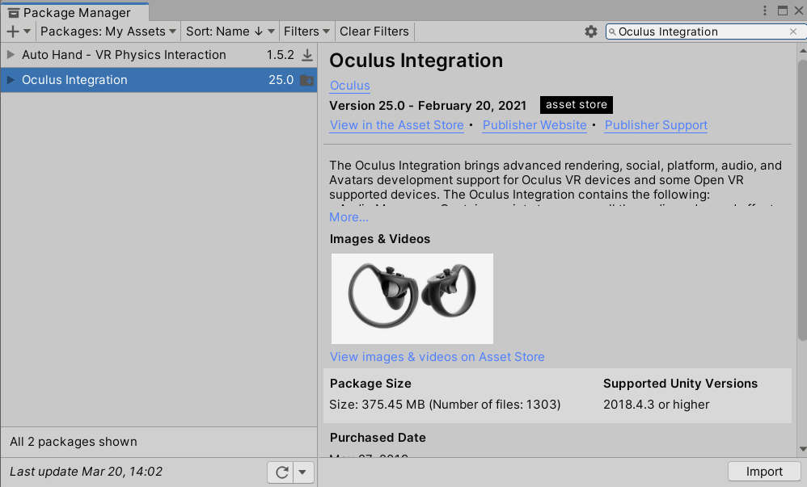The image size is (807, 487).
Task: Open the vertical ellipsis window menu
Action: pos(764,9)
